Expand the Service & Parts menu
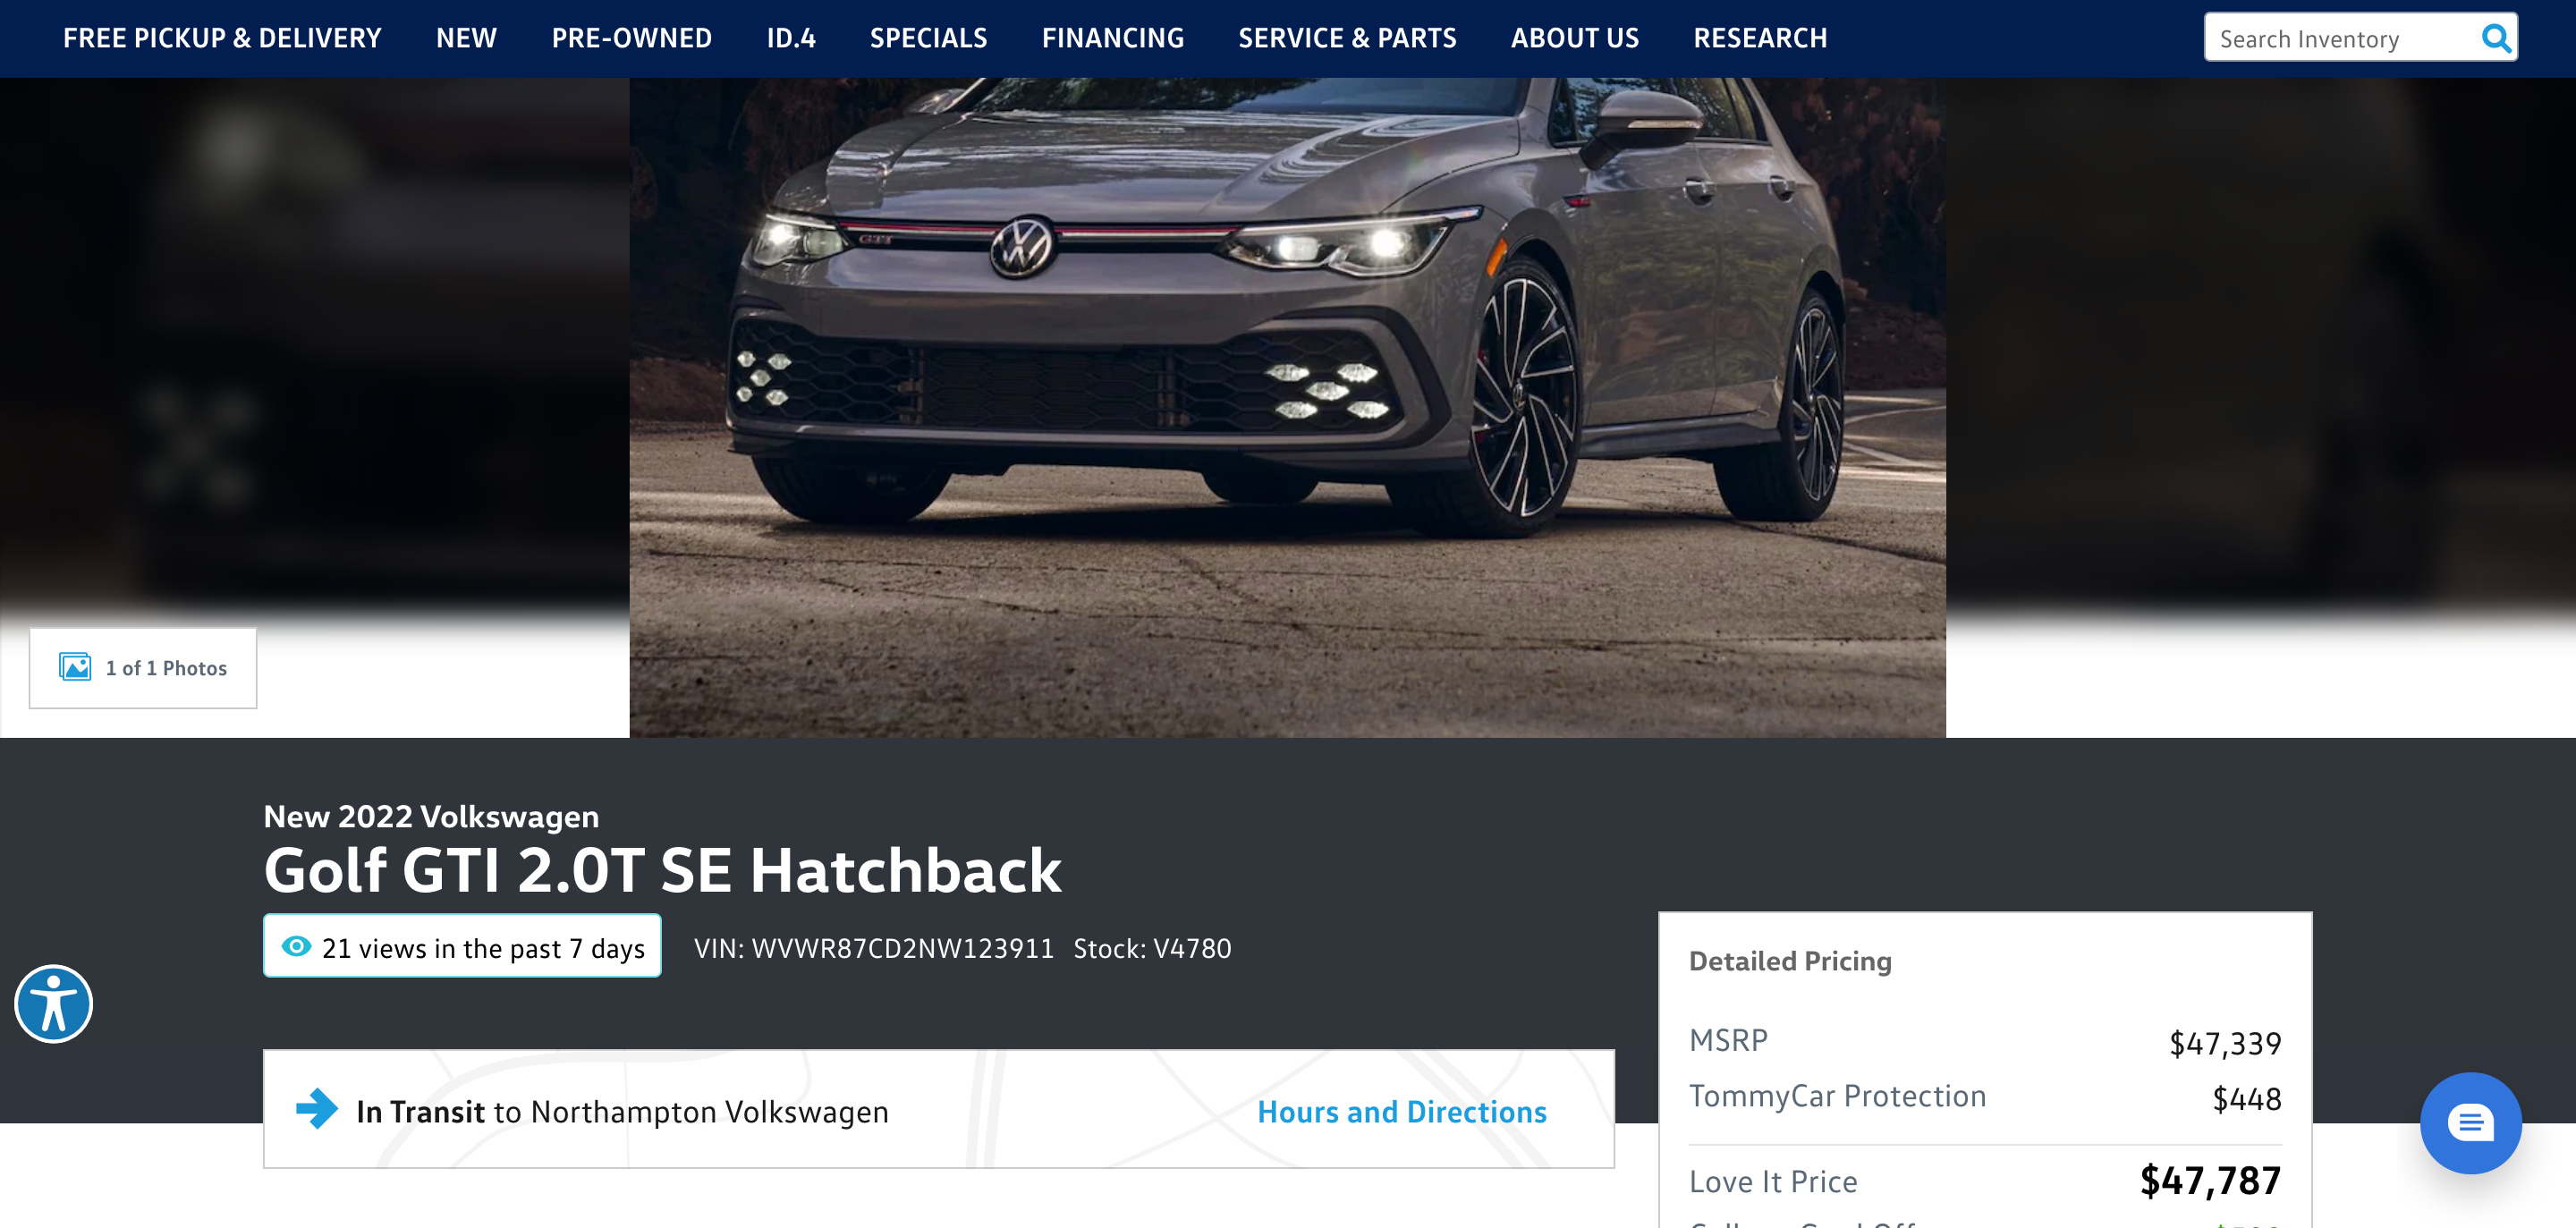Image resolution: width=2576 pixels, height=1228 pixels. click(1347, 38)
